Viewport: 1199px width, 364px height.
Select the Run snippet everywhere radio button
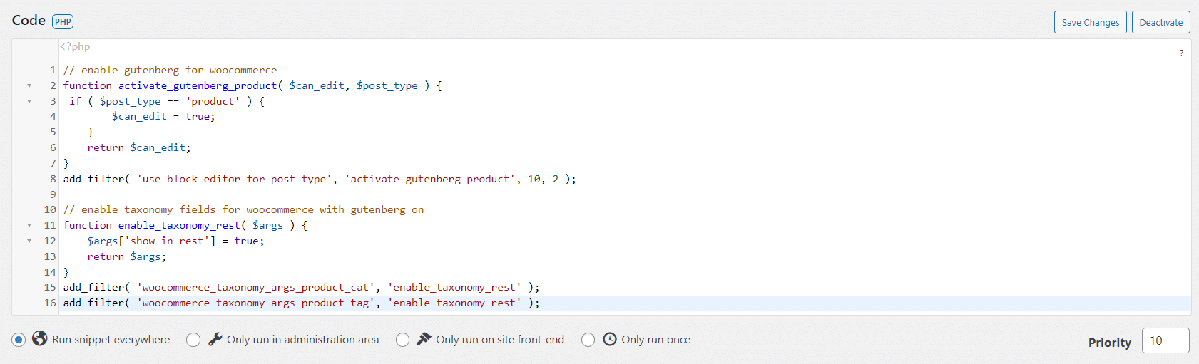click(19, 340)
